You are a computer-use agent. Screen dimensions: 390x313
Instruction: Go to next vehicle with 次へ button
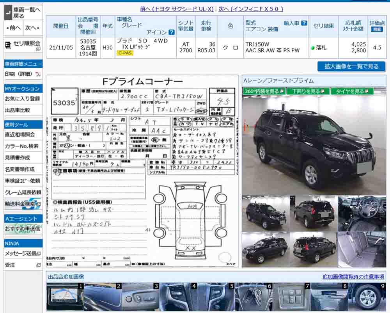coord(33,28)
